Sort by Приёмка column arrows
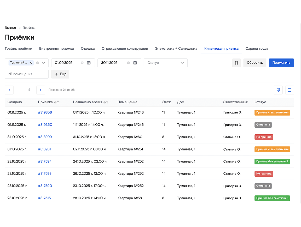The image size is (301, 227). click(57, 102)
